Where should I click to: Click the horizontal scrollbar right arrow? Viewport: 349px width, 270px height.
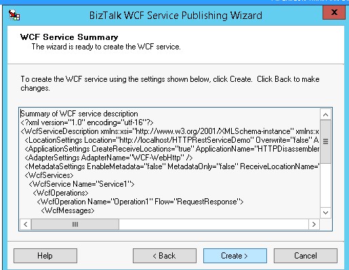(314, 225)
